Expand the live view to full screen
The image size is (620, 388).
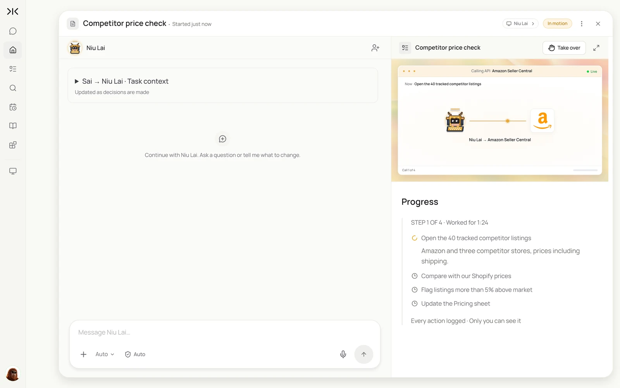(x=596, y=48)
